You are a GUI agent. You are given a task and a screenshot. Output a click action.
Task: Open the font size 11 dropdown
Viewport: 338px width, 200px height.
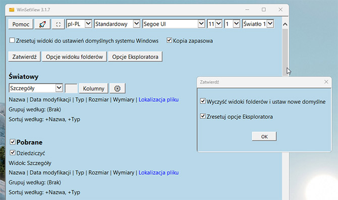pos(215,24)
